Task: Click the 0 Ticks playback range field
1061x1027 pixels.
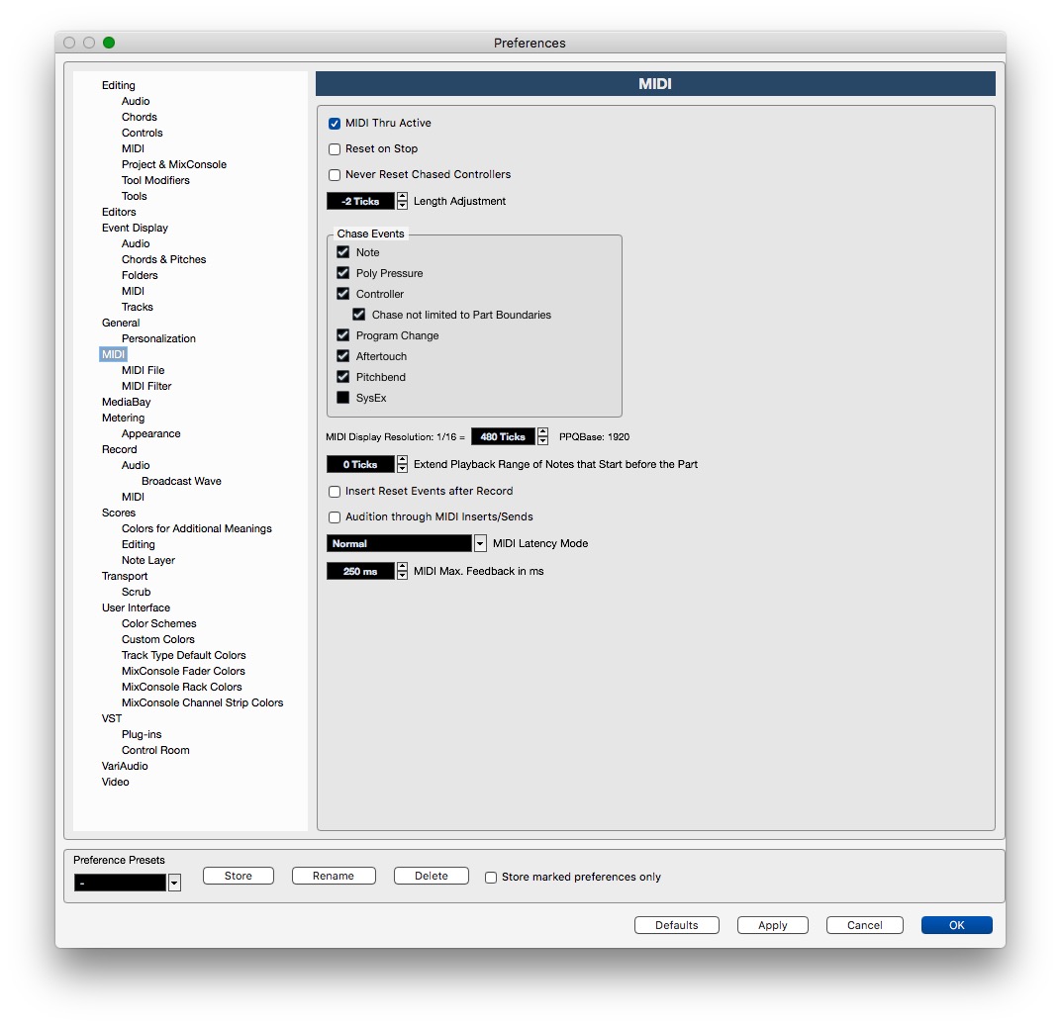Action: [x=360, y=464]
